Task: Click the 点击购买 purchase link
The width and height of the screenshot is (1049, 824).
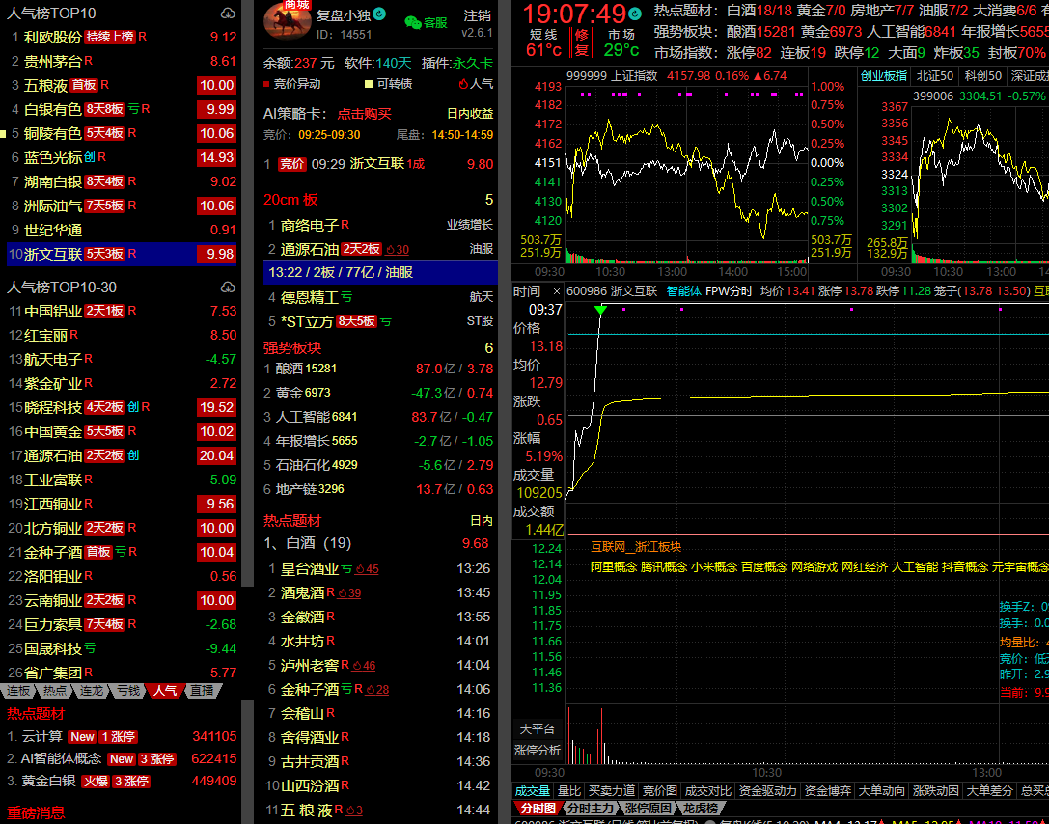Action: [364, 113]
